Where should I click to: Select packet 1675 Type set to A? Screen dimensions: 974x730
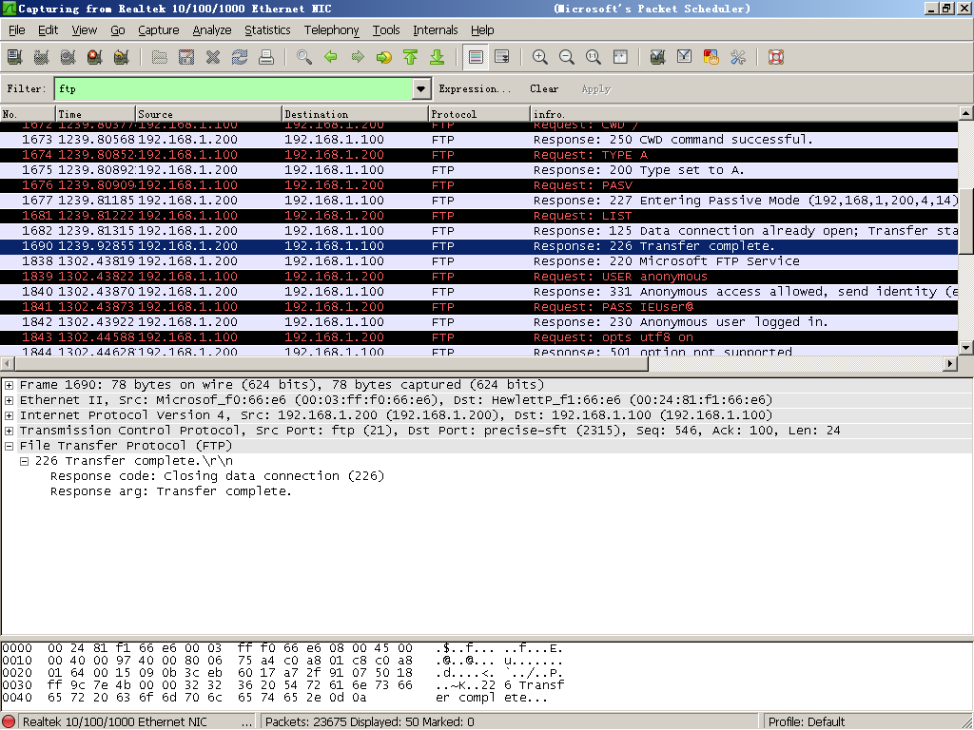(x=479, y=170)
